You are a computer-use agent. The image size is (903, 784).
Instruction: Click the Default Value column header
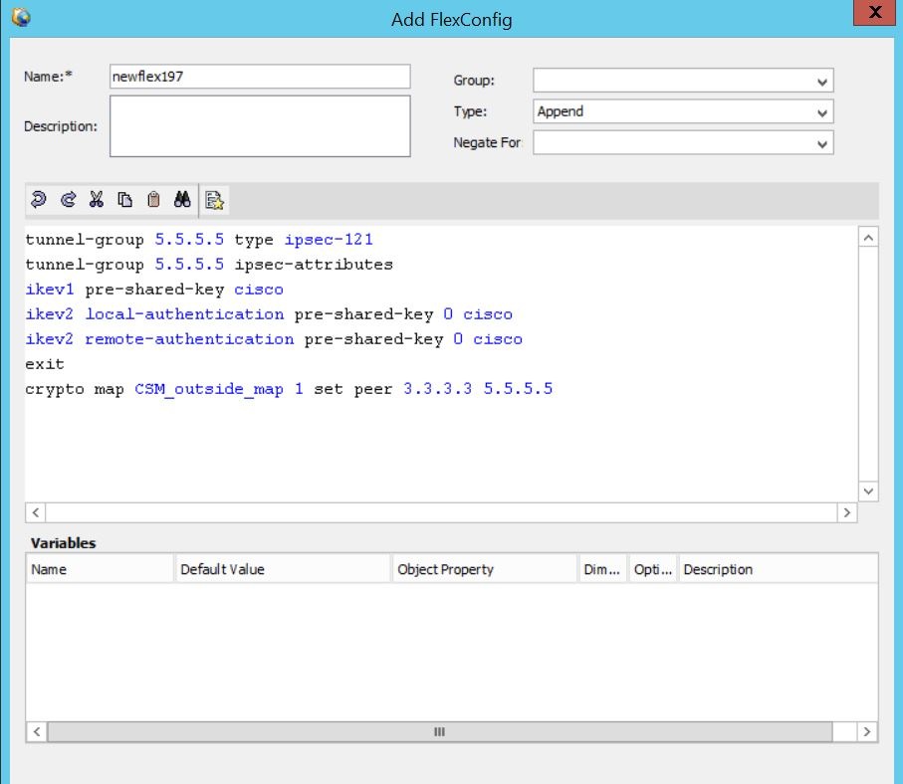tap(283, 569)
